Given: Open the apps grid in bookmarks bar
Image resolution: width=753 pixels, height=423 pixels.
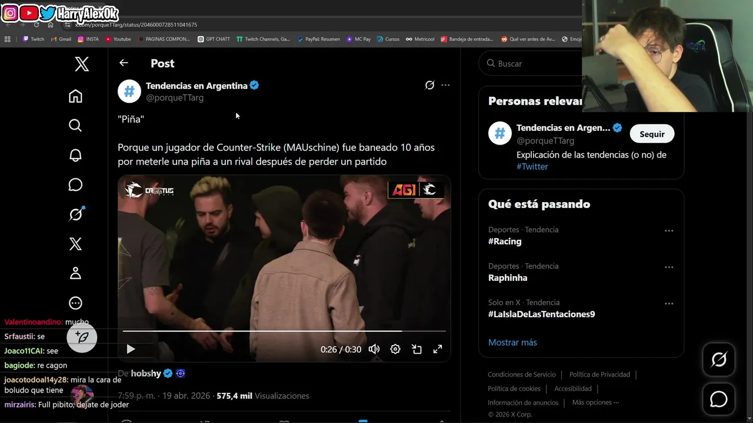Looking at the screenshot, I should tap(8, 39).
